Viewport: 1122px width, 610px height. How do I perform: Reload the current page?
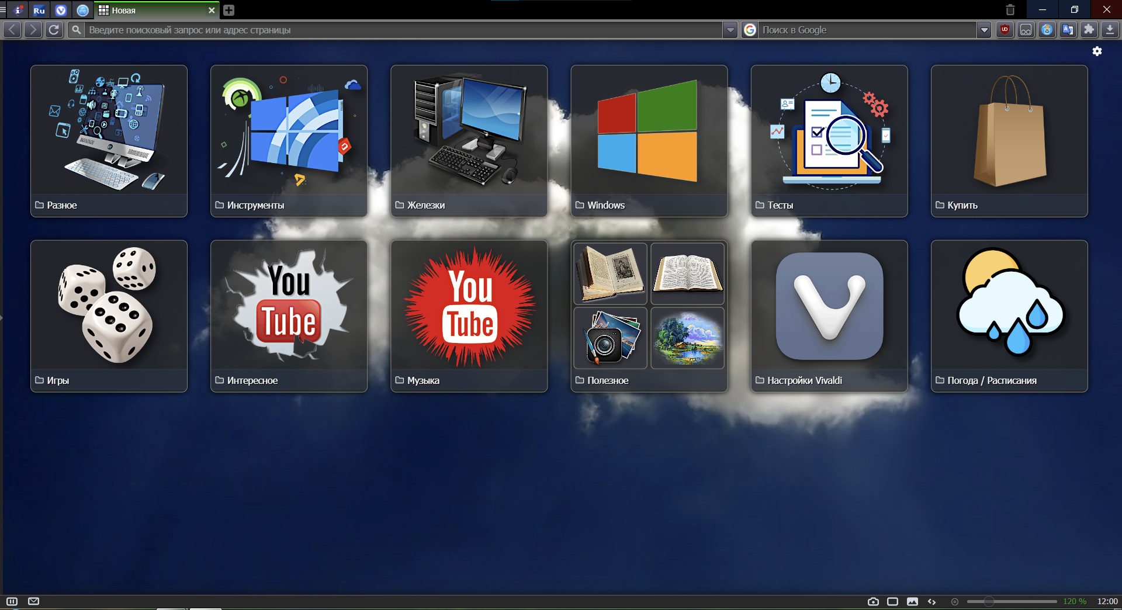(x=54, y=30)
